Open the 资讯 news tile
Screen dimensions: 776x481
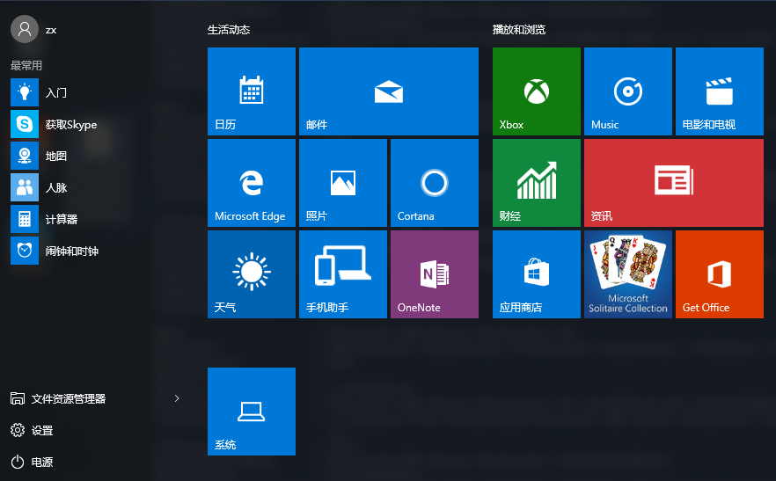coord(674,183)
